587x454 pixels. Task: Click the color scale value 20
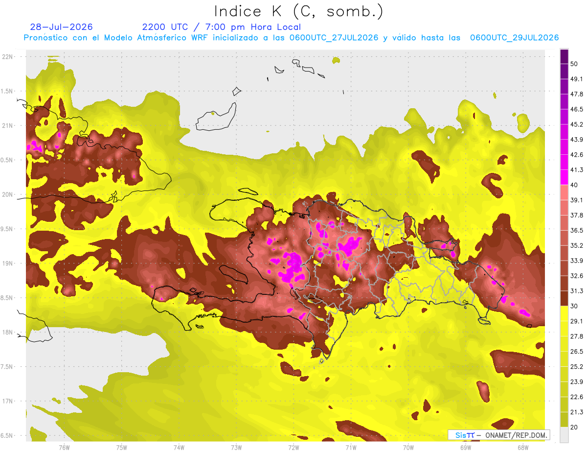coord(574,428)
